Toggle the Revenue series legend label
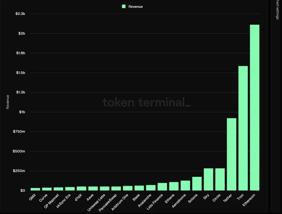The image size is (282, 214). (135, 7)
